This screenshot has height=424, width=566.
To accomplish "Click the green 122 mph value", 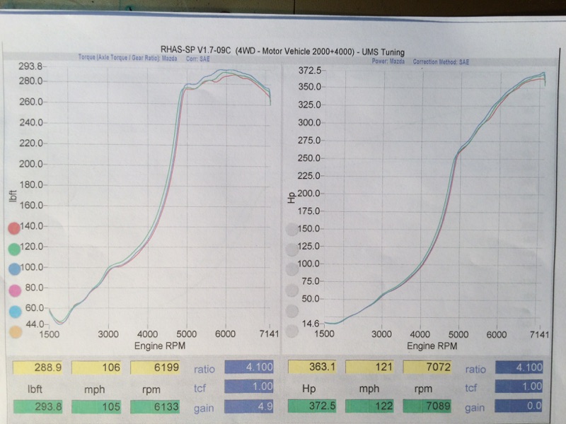I will coord(369,406).
